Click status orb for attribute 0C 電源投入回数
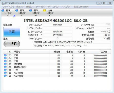Screen dimensions: 114x93 tap(5, 67)
